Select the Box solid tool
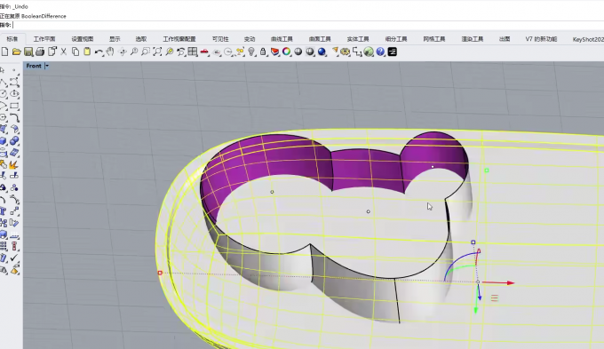This screenshot has height=349, width=604. click(x=4, y=141)
